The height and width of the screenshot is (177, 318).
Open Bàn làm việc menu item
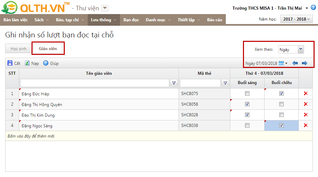tap(16, 20)
